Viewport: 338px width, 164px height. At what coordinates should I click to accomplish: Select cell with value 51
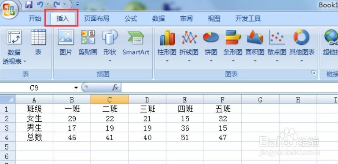pos(185,137)
